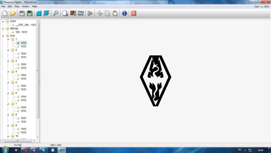Click the floppy-disk app in the taskbar

click(x=34, y=150)
